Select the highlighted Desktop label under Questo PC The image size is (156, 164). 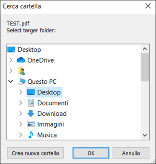click(49, 92)
